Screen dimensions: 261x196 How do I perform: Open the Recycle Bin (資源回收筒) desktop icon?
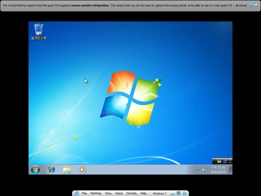tap(39, 32)
